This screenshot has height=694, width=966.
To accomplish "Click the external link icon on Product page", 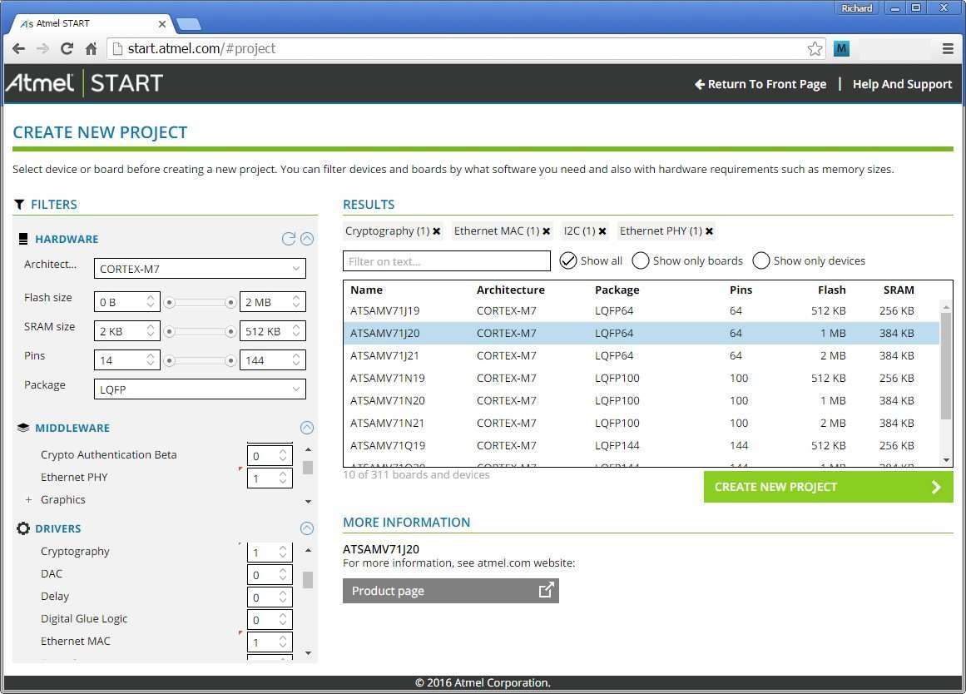I will coord(546,591).
